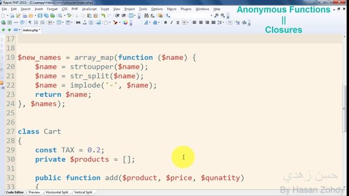The width and height of the screenshot is (349, 196).
Task: Click 'implode' on line 22
Action: (x=86, y=85)
